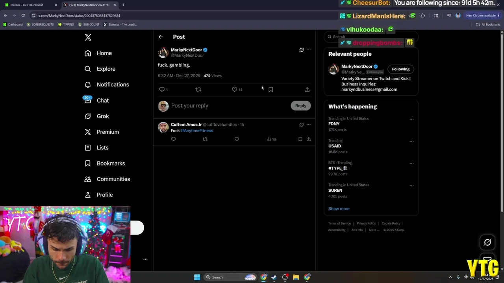The width and height of the screenshot is (504, 283).
Task: Open more options for SUREN trend
Action: (x=411, y=186)
